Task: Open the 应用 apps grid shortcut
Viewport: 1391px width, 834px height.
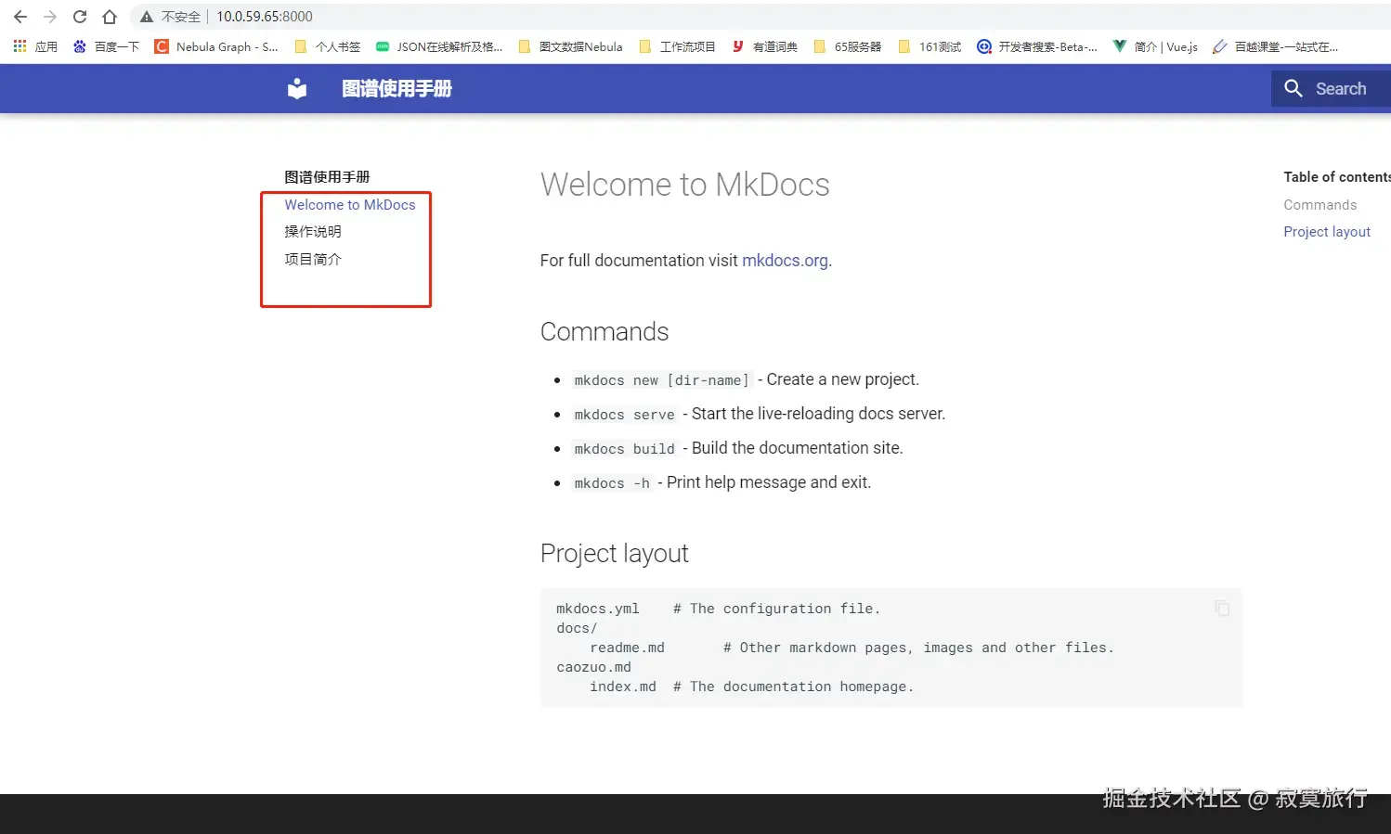Action: (x=35, y=46)
